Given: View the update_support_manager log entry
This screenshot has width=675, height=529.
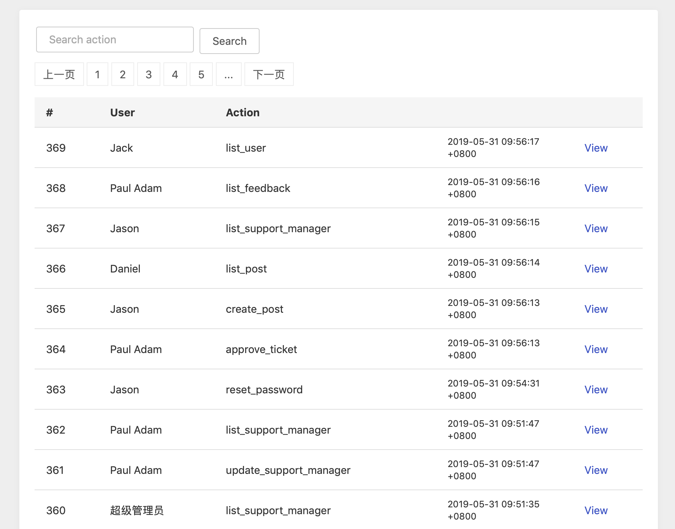Looking at the screenshot, I should coord(596,470).
